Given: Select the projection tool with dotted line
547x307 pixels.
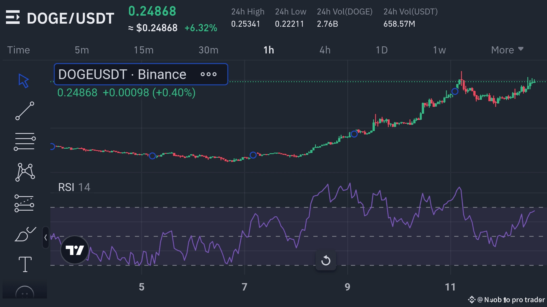Looking at the screenshot, I should [24, 203].
